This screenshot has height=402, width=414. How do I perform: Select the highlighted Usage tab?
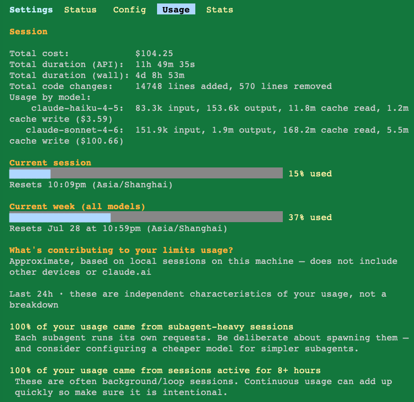click(176, 9)
